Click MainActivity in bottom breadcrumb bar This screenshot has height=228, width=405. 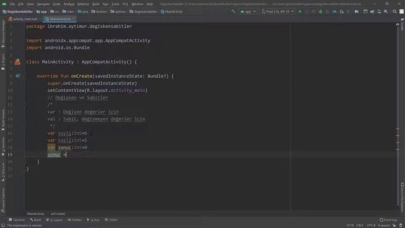[35, 214]
